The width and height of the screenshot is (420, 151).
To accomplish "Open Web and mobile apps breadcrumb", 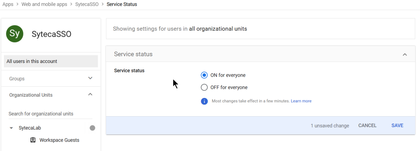I will (44, 4).
